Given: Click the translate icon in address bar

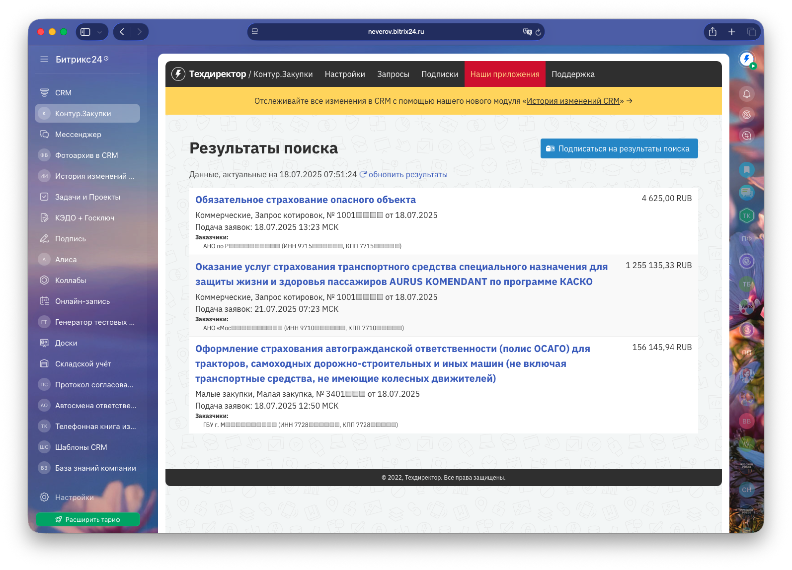Looking at the screenshot, I should 527,32.
